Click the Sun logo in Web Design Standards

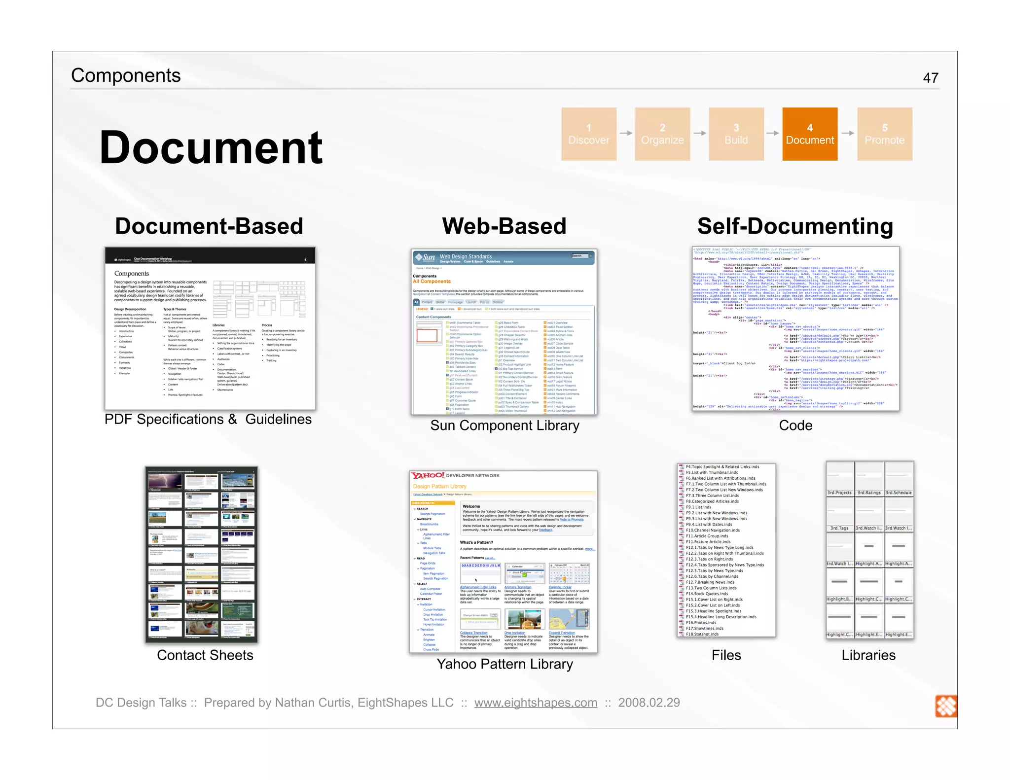(426, 257)
